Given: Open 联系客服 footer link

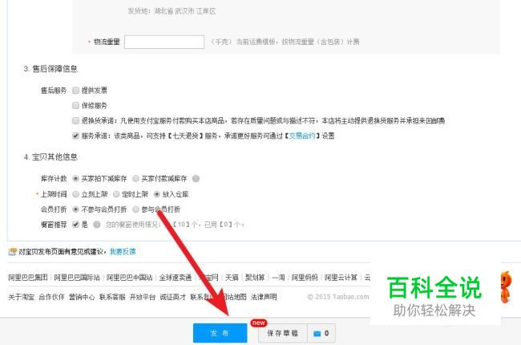Looking at the screenshot, I should [x=112, y=297].
